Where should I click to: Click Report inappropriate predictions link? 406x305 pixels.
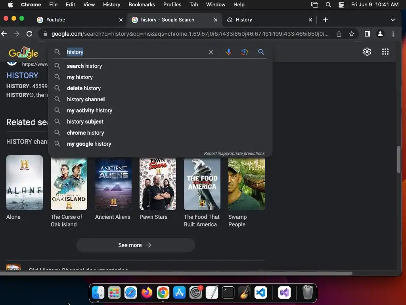[x=234, y=153]
